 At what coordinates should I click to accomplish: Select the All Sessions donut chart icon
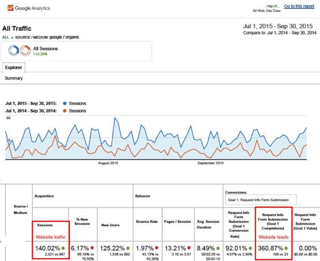click(x=14, y=51)
